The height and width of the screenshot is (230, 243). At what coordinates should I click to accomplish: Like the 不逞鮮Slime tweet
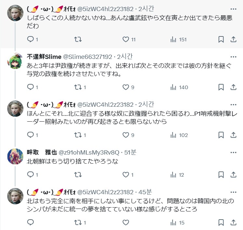coord(126,87)
